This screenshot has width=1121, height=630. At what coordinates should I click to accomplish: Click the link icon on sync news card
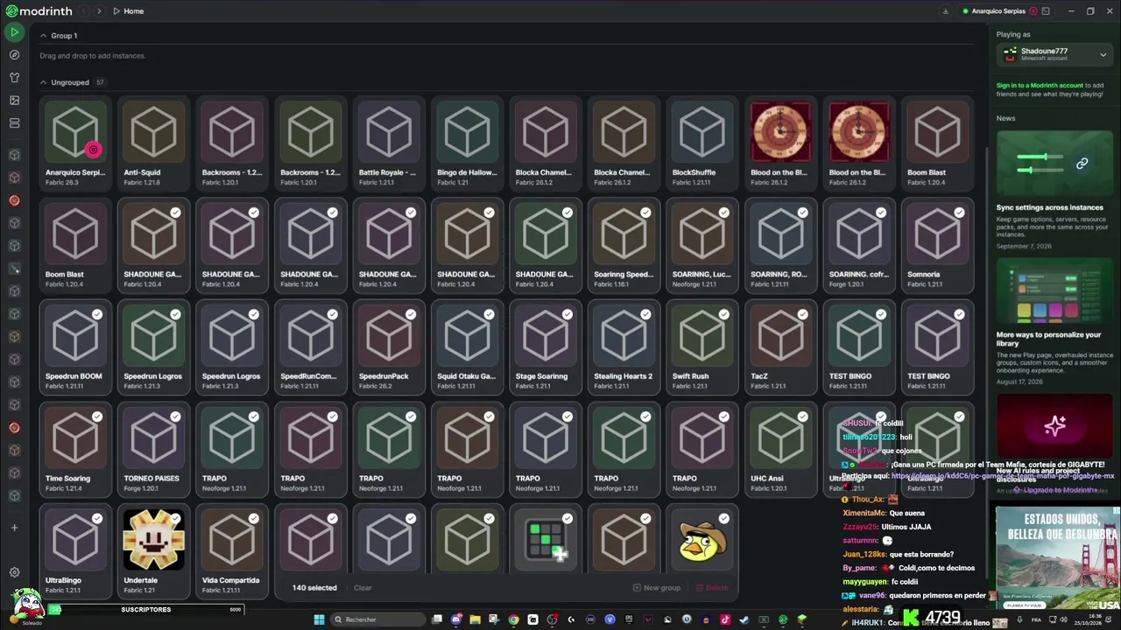coord(1082,164)
